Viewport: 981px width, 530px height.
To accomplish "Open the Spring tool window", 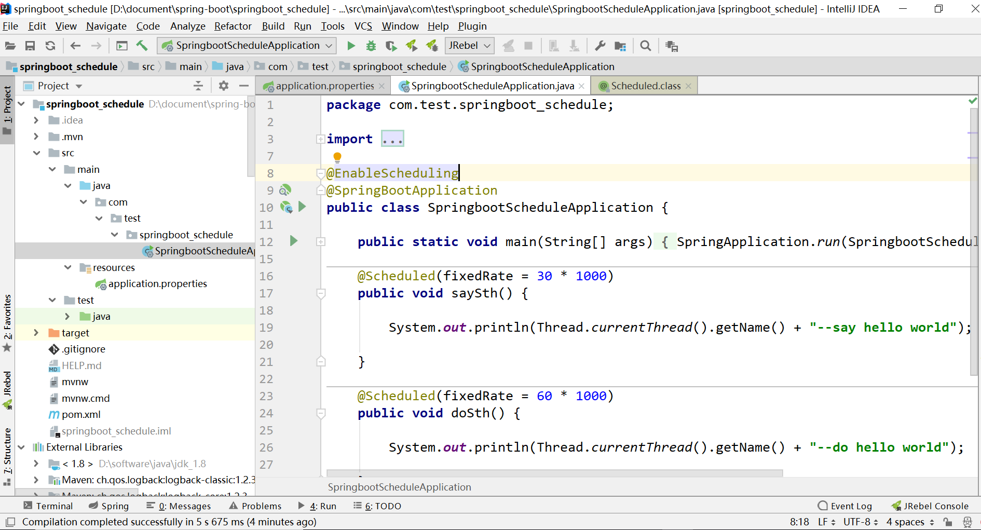I will click(108, 506).
